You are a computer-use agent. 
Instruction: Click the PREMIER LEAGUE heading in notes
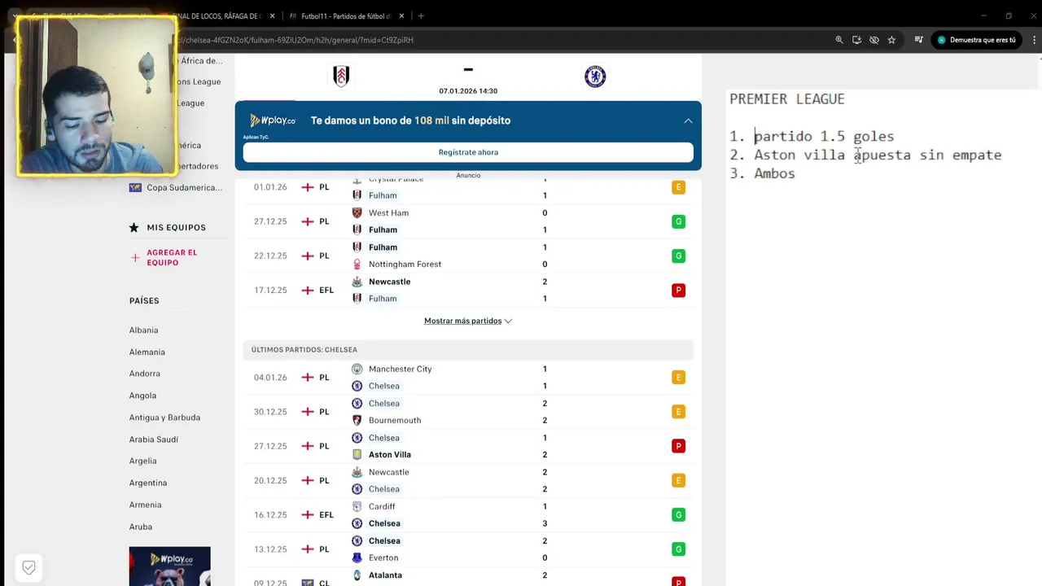point(787,98)
